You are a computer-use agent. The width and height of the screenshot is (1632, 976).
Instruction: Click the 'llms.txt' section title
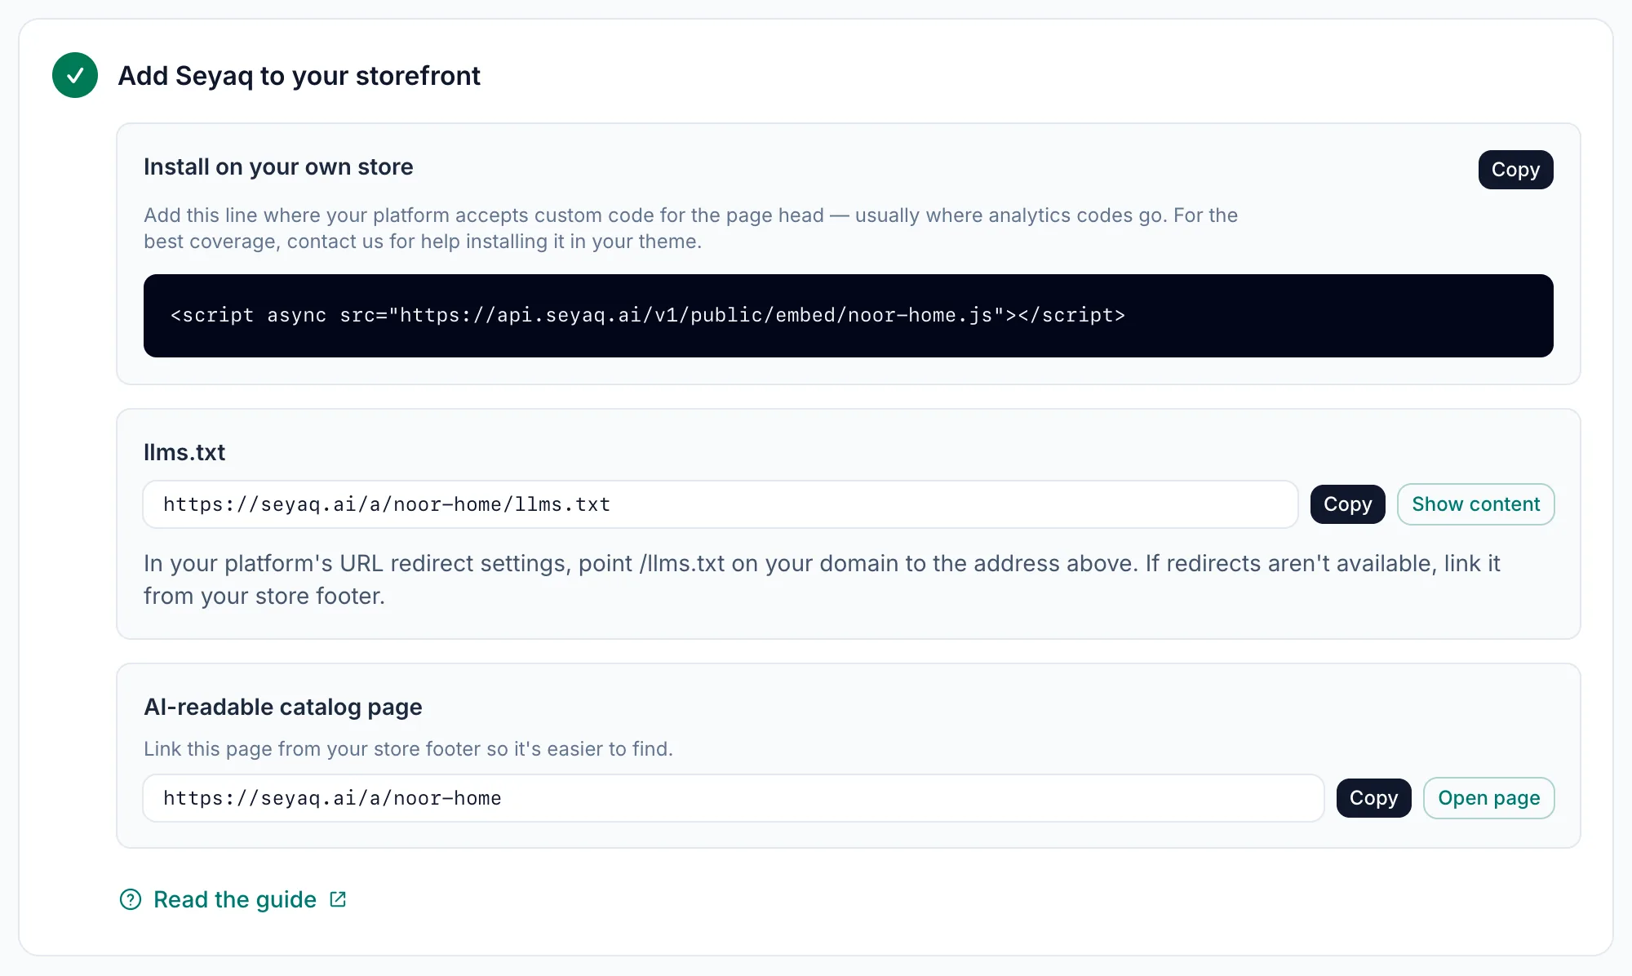click(184, 452)
